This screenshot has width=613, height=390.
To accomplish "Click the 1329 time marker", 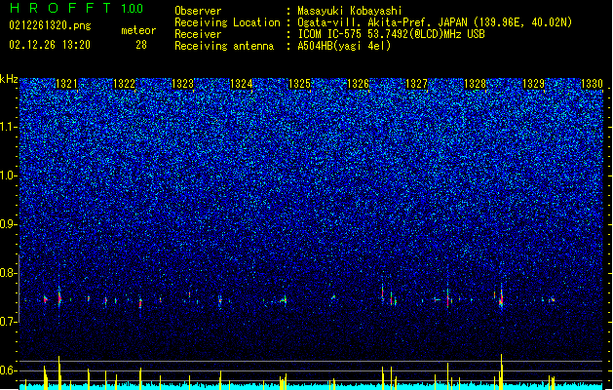I will [534, 84].
